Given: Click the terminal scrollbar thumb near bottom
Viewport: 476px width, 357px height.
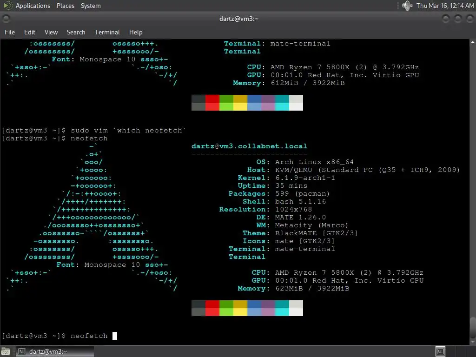Looking at the screenshot, I should tap(473, 327).
